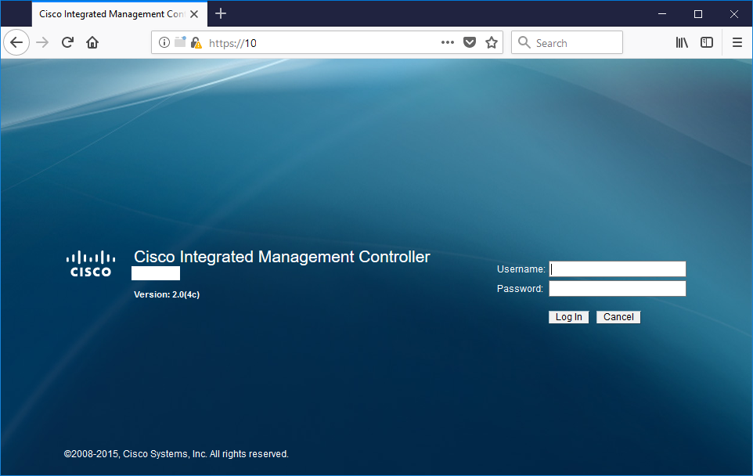The height and width of the screenshot is (476, 753).
Task: Click the search magnifier icon
Action: pos(524,43)
